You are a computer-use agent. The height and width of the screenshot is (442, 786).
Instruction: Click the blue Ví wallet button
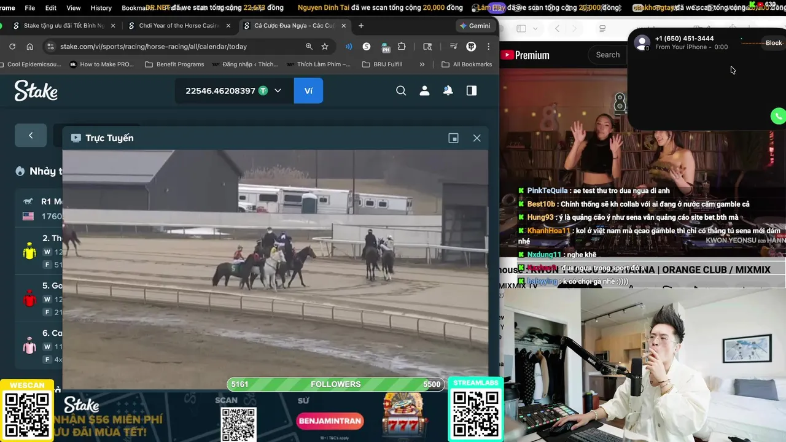coord(308,91)
